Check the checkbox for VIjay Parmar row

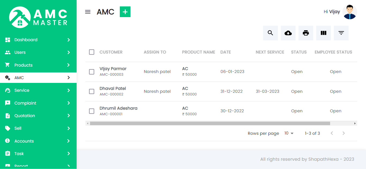[91, 72]
